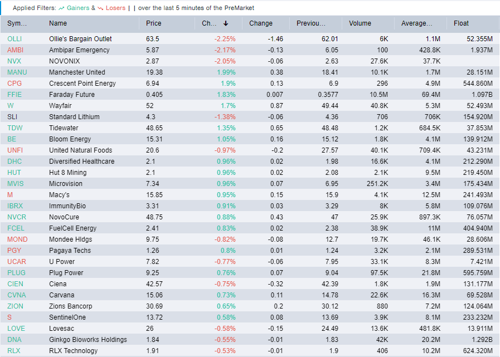Screen dimensions: 500x357
Task: Sort by the Change column header
Action: pos(261,23)
